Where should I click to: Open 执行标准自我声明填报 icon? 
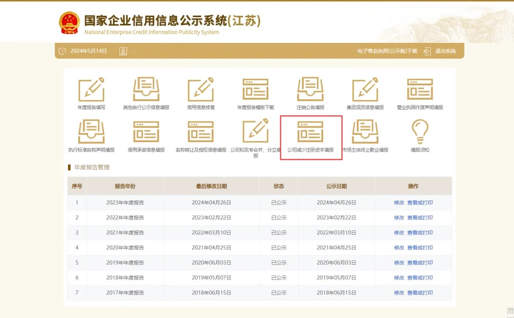click(91, 132)
